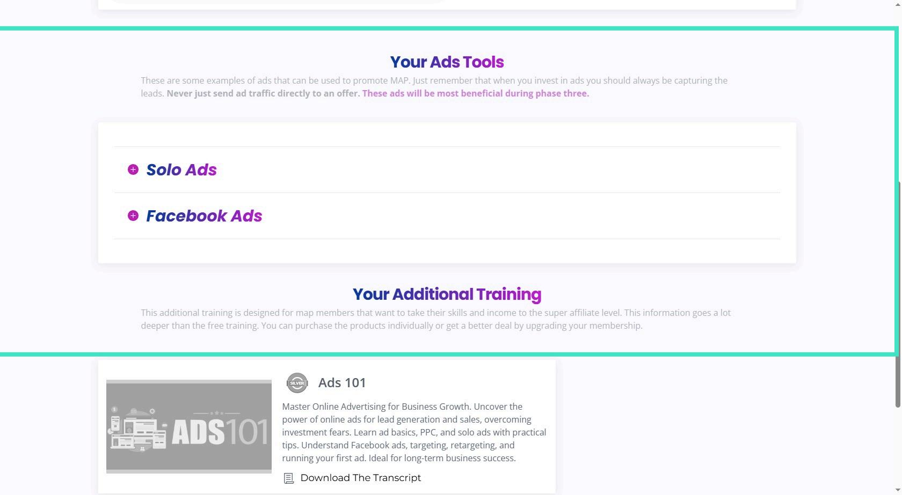
Task: Click the Your Additional Training heading
Action: point(447,294)
